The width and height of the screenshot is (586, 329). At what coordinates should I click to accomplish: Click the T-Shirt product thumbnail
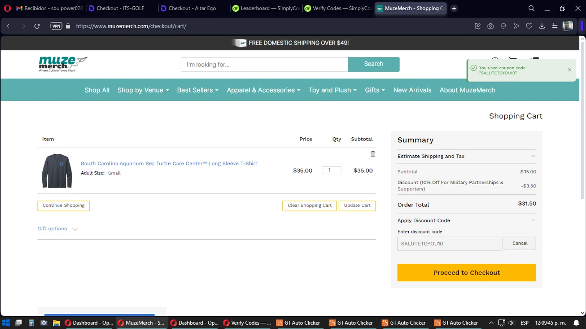click(x=57, y=171)
